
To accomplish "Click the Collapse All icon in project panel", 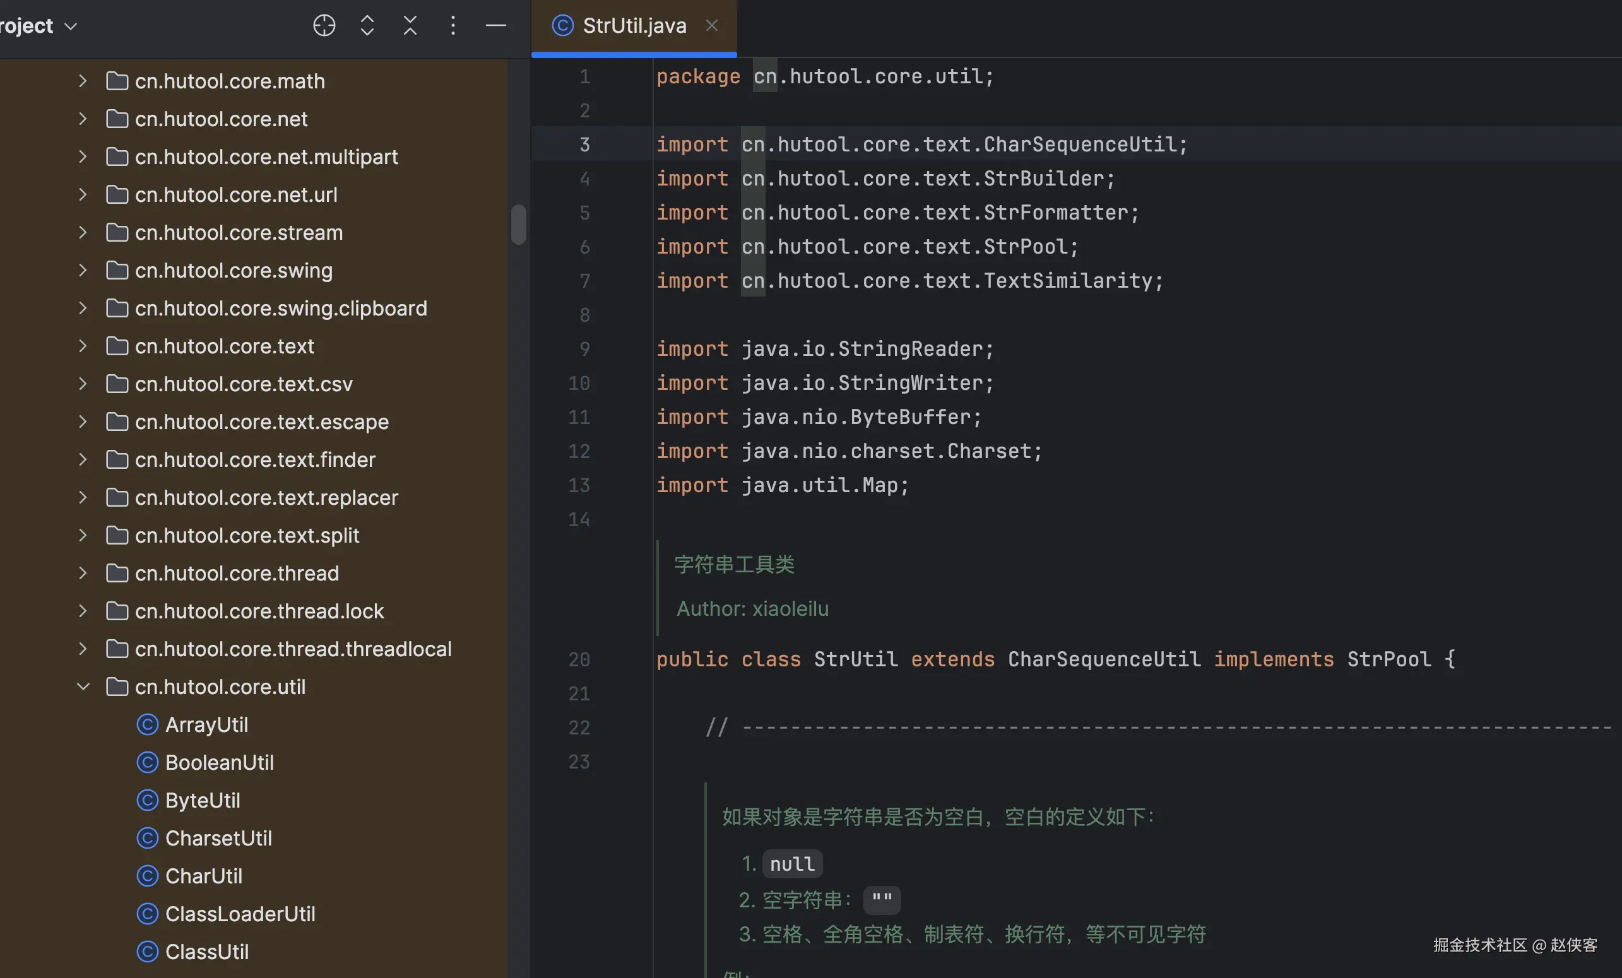I will pos(410,26).
